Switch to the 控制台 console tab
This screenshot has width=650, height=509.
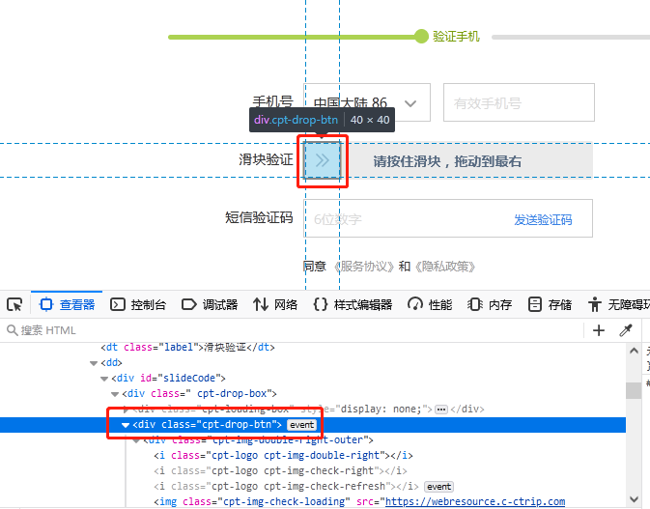coord(138,304)
